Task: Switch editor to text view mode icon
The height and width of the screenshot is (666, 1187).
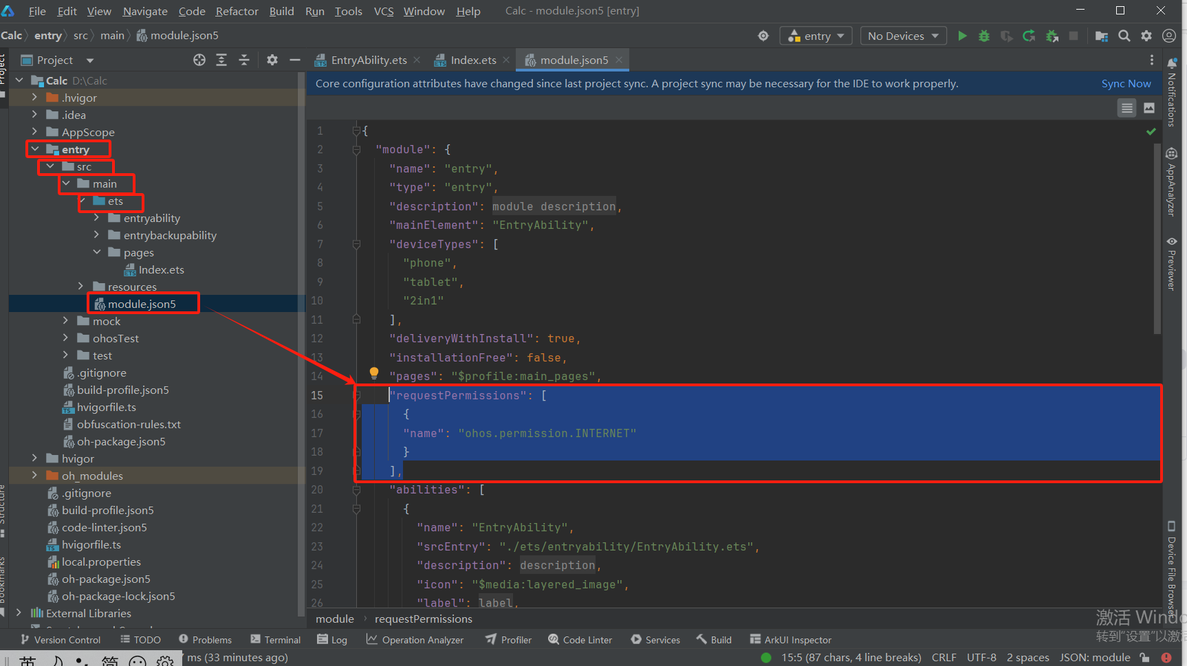Action: point(1126,108)
